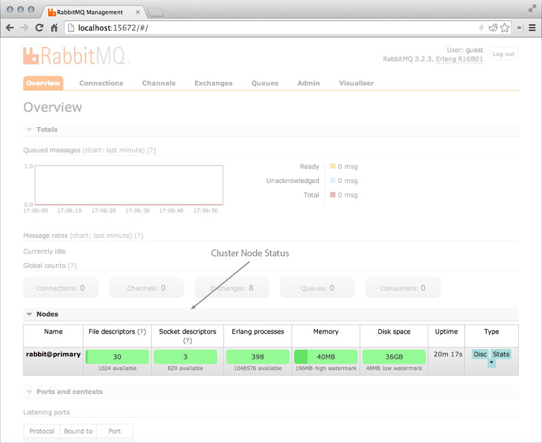
Task: Click the Log out button
Action: tap(503, 54)
